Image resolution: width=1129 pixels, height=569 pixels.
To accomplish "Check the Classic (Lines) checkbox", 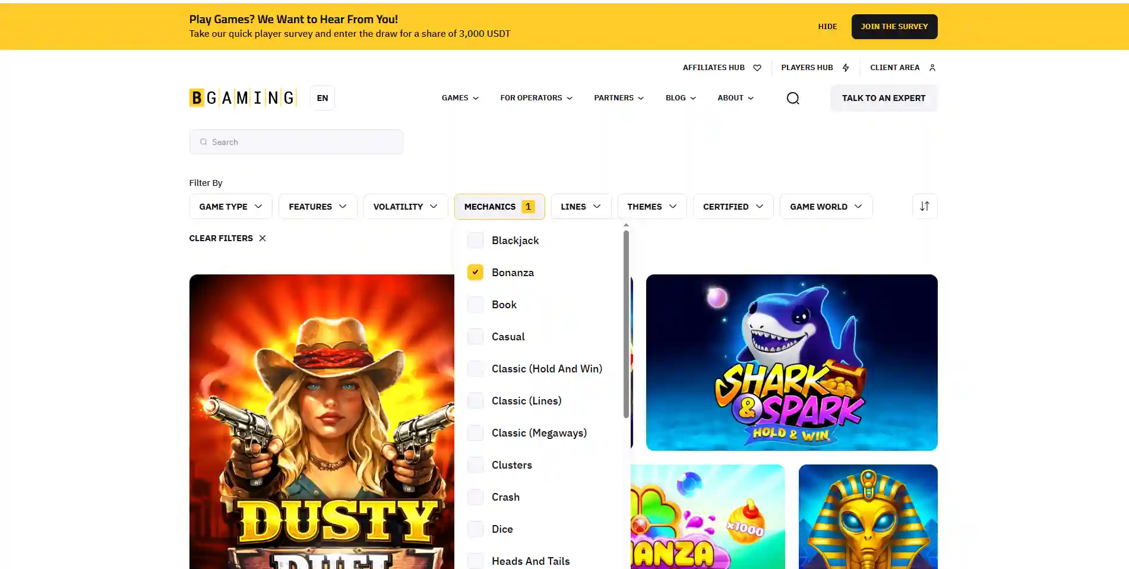I will coord(475,401).
